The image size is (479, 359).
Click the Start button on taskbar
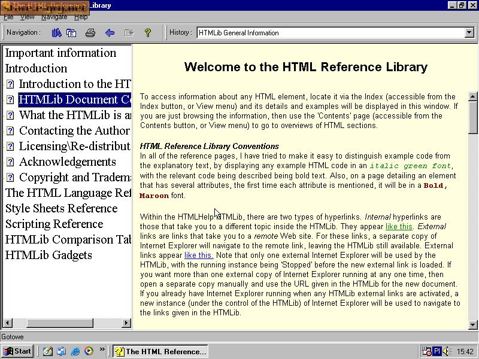pyautogui.click(x=17, y=351)
